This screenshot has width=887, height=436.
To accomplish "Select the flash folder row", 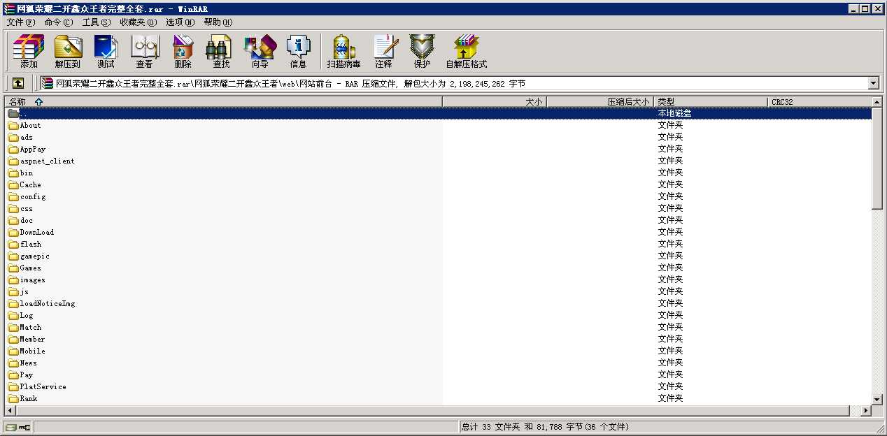I will [438, 245].
